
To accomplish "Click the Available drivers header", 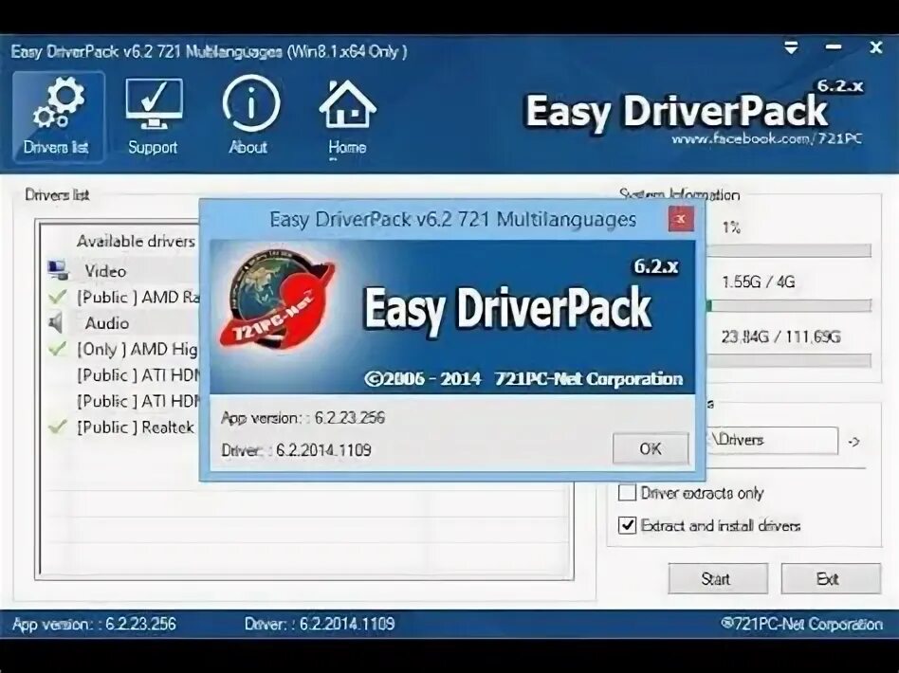I will click(136, 242).
